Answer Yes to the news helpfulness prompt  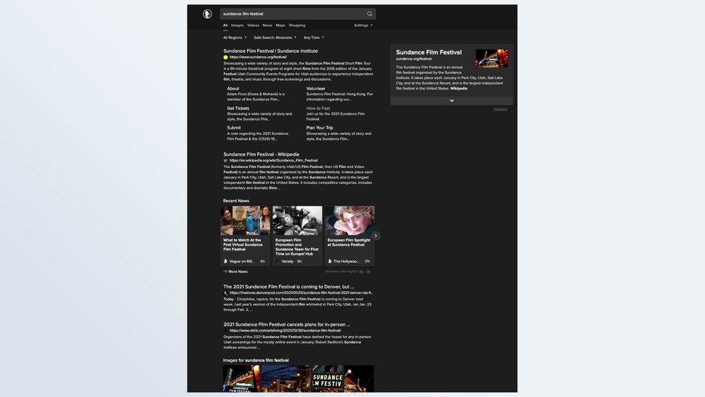tap(361, 271)
